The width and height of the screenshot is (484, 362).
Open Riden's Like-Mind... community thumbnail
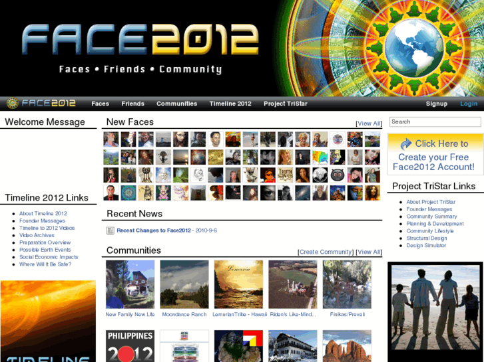[x=293, y=284]
